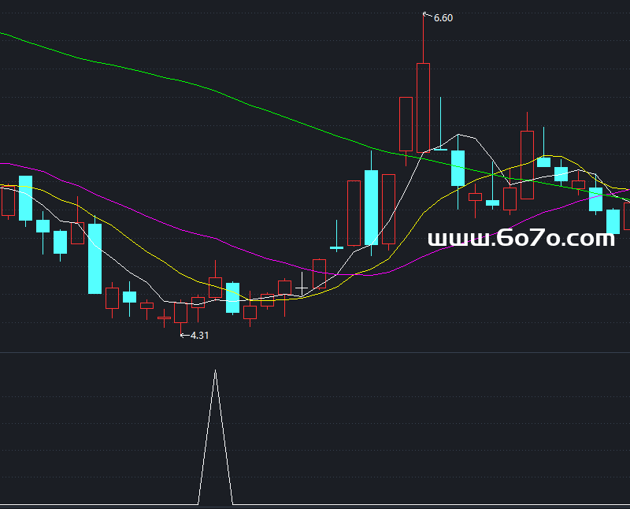Click the www.6o7o.com watermark text

click(521, 238)
